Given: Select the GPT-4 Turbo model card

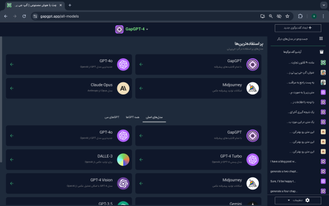Looking at the screenshot, I should [x=198, y=159].
